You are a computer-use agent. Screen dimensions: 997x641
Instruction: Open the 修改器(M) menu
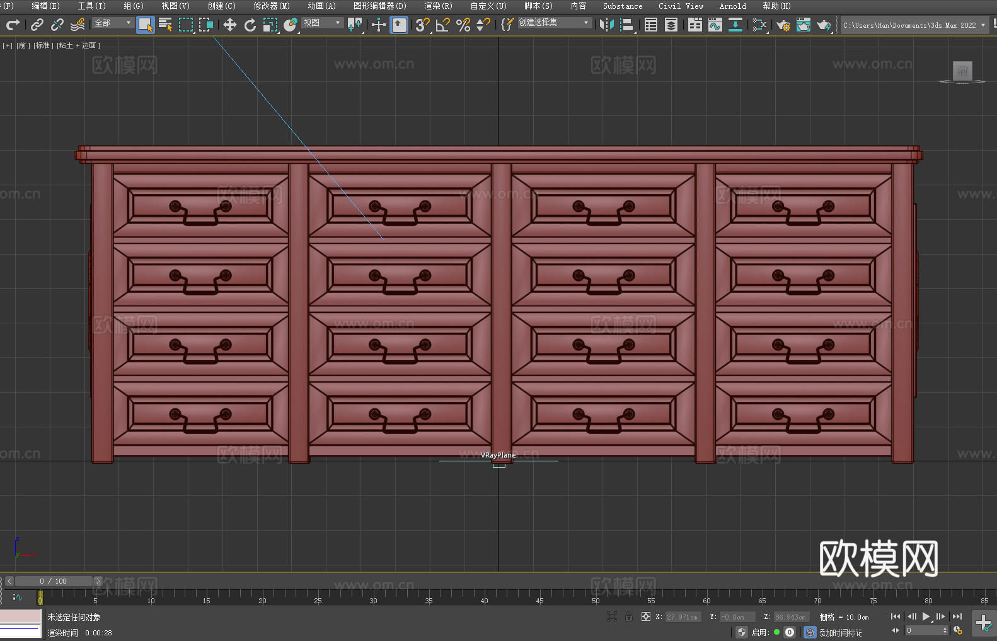[x=272, y=6]
